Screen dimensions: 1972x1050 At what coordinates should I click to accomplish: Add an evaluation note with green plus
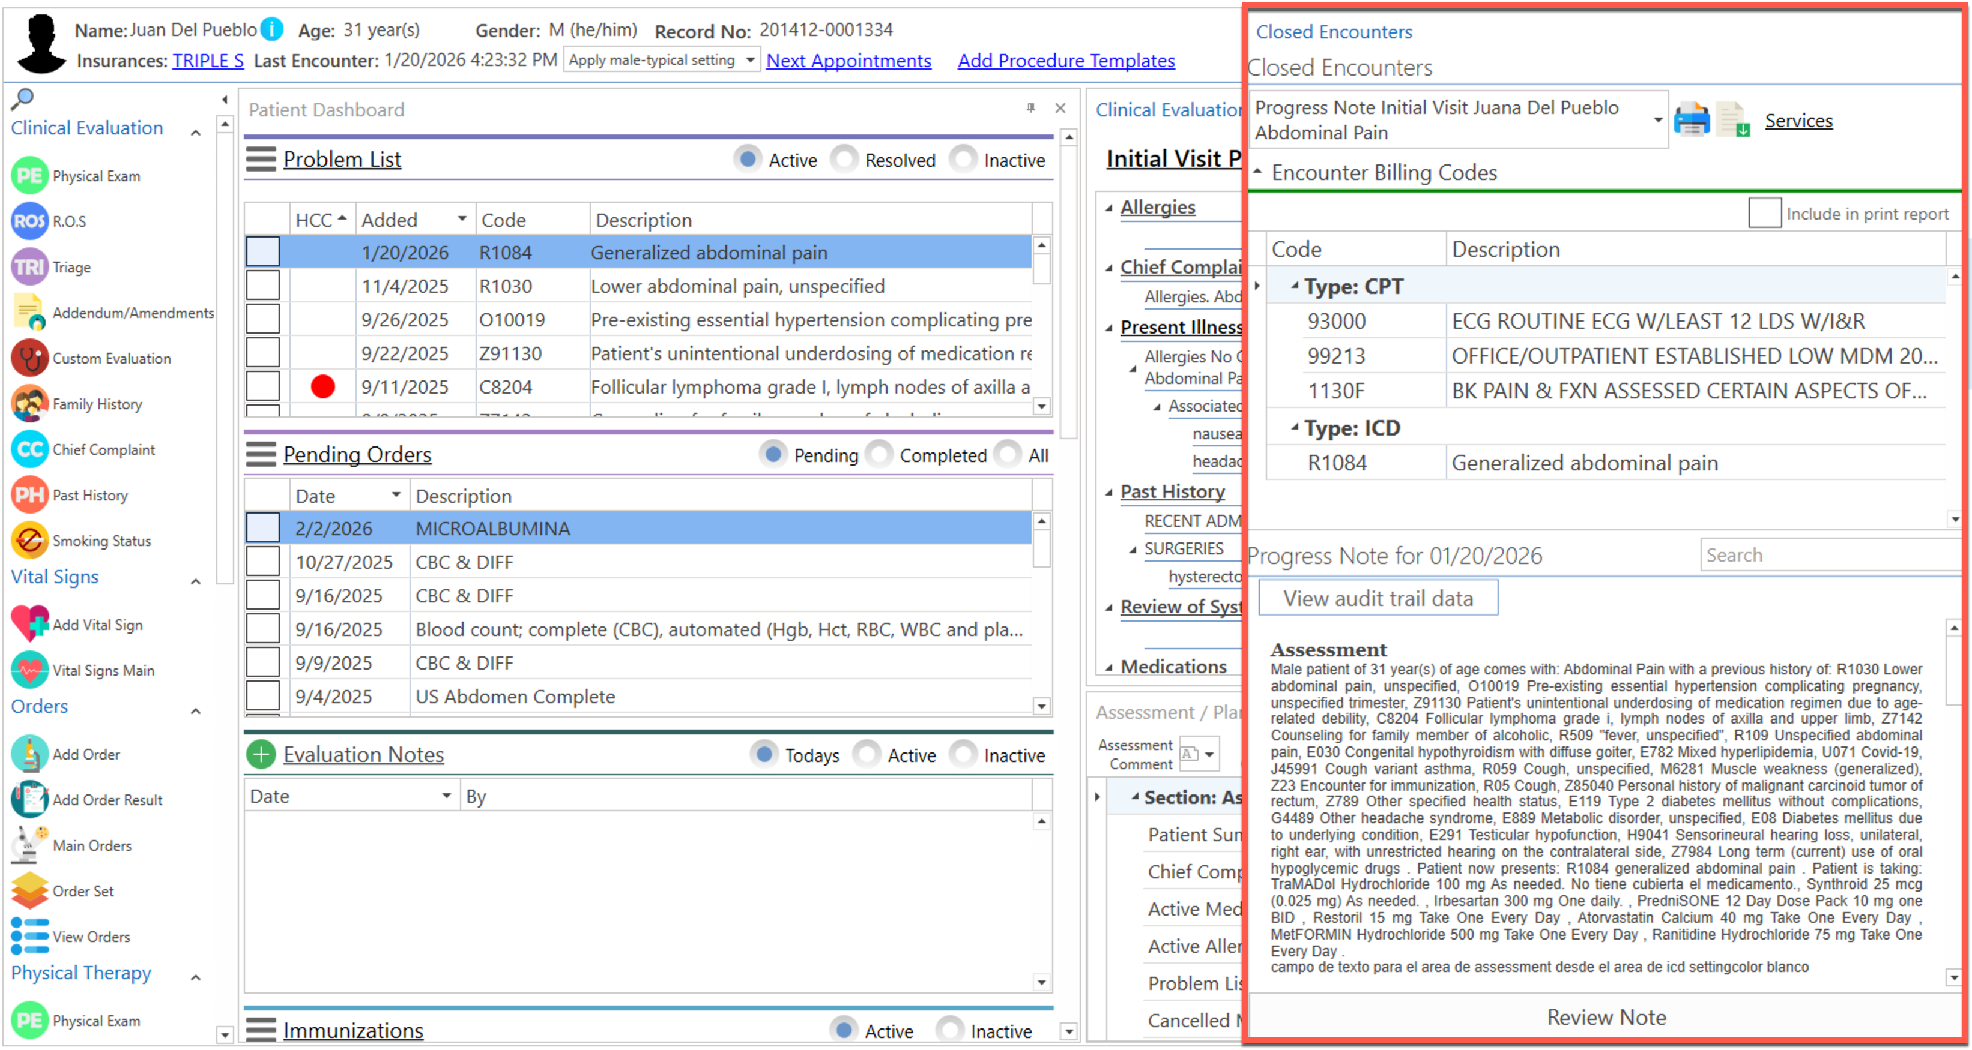coord(260,754)
